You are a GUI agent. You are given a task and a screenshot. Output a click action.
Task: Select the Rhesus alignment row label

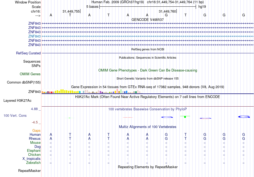35,138
